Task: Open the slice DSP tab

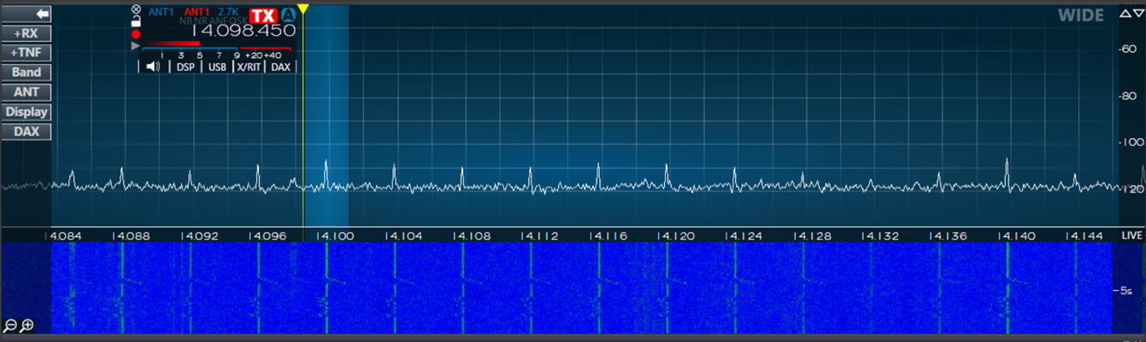Action: coord(185,67)
